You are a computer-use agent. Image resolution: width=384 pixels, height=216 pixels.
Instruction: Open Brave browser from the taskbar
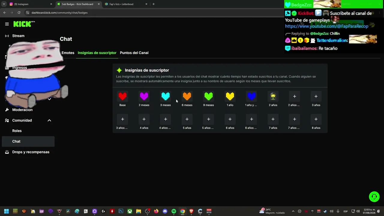(x=191, y=211)
